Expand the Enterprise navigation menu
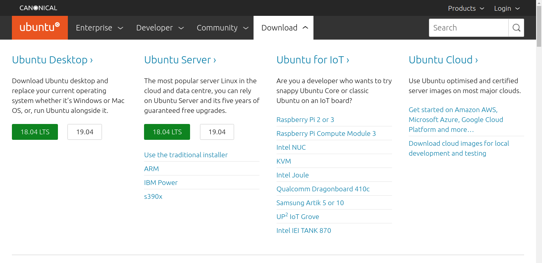The height and width of the screenshot is (263, 542). click(99, 28)
